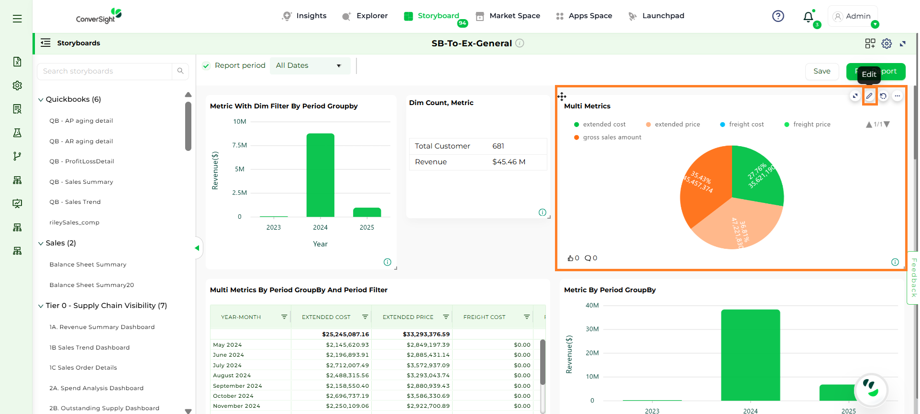Collapse the Quickbooks group
Image resolution: width=920 pixels, height=414 pixels.
[x=41, y=100]
